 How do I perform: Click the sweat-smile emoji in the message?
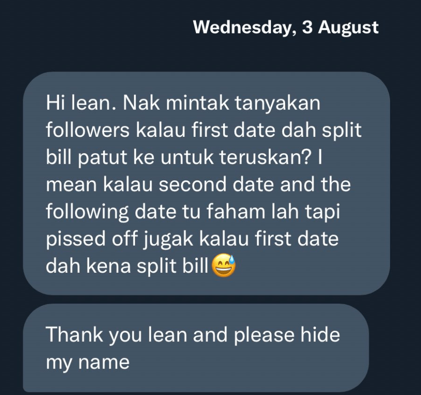224,265
